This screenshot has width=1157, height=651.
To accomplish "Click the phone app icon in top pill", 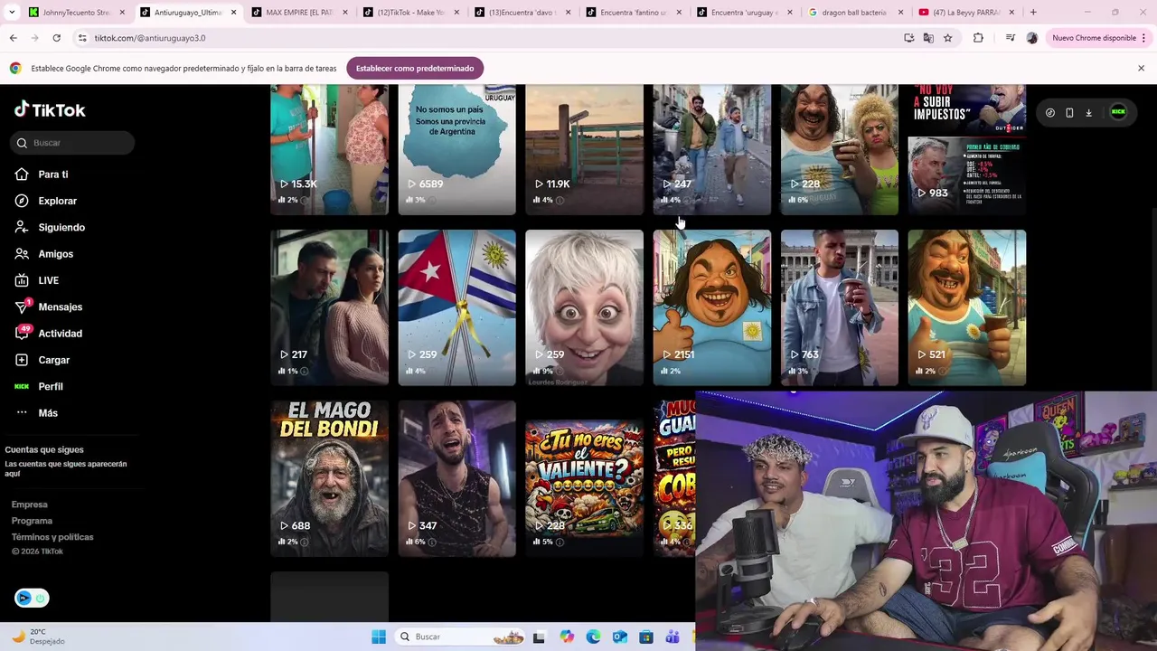I will click(x=1069, y=113).
